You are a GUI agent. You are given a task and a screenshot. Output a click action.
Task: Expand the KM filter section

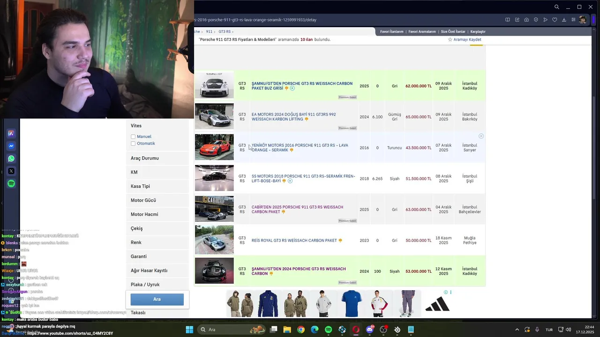click(x=157, y=172)
